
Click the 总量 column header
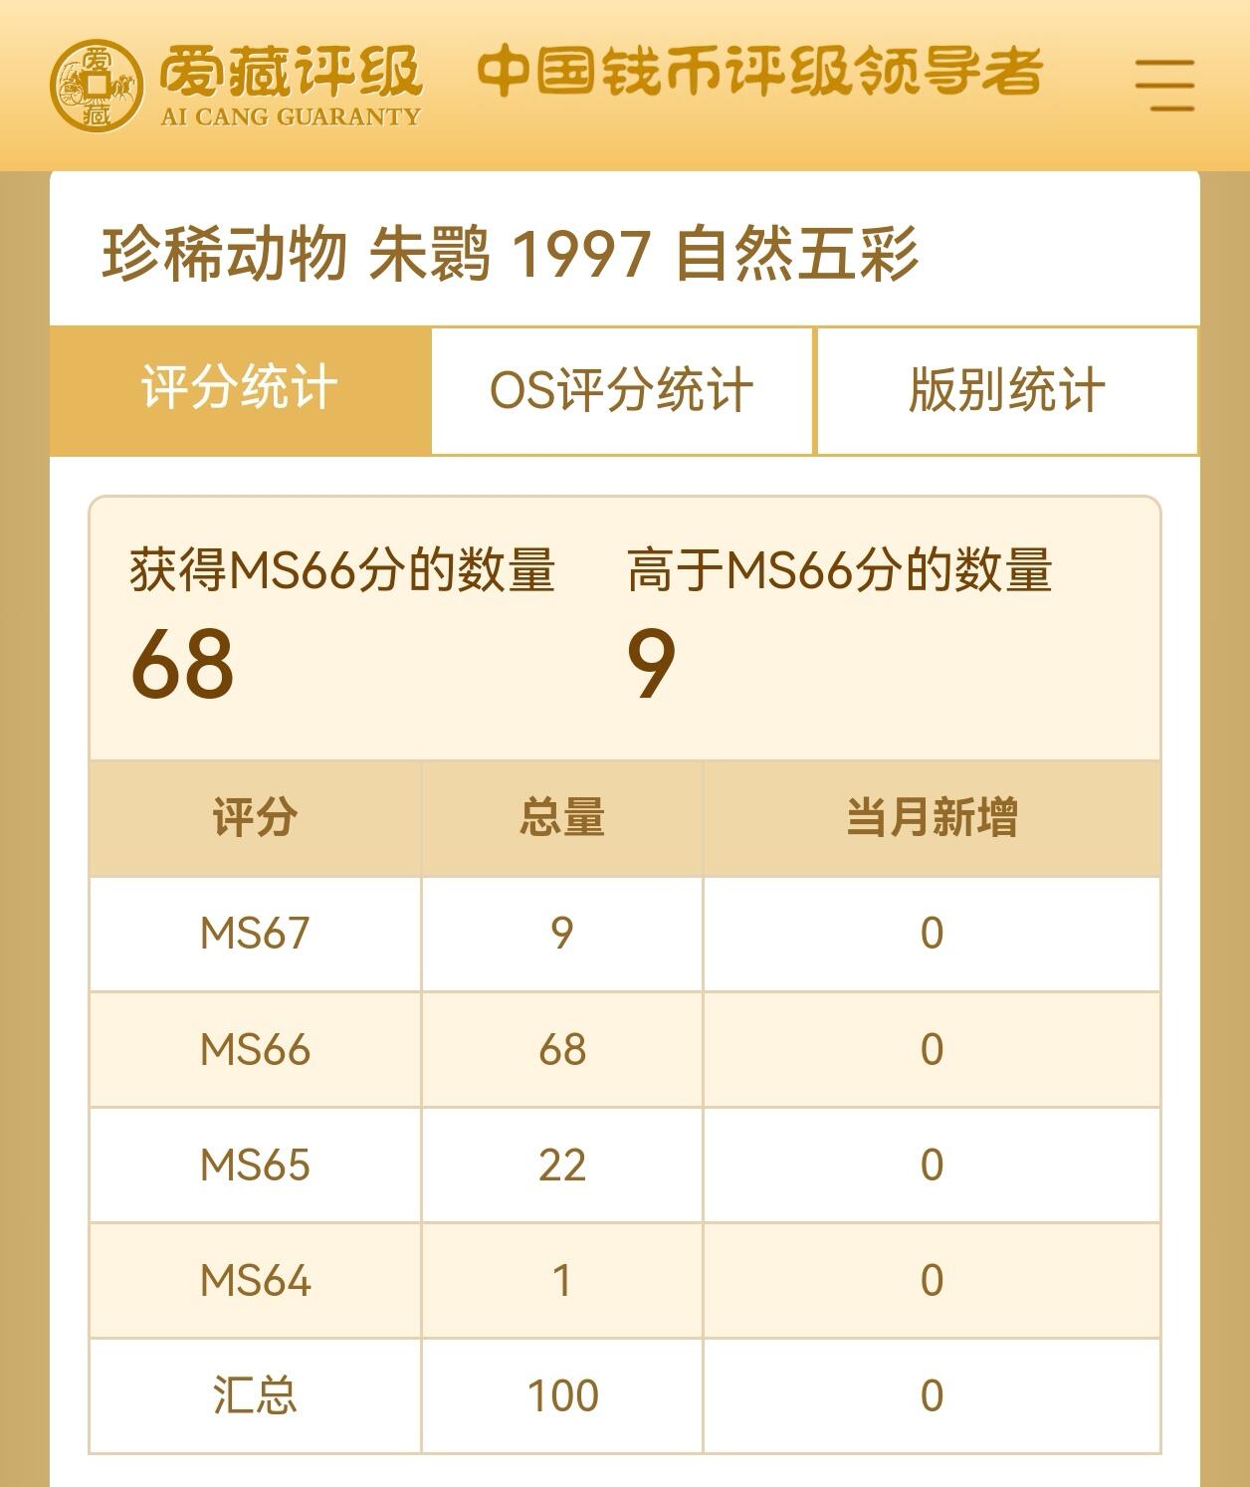(x=562, y=816)
